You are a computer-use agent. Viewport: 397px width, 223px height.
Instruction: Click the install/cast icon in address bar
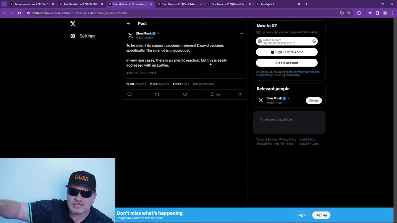tap(342, 13)
